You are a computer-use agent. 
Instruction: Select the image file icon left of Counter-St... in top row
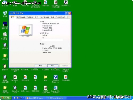pyautogui.click(x=56, y=2)
